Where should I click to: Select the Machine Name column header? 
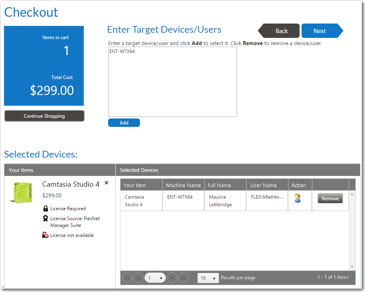pos(183,185)
